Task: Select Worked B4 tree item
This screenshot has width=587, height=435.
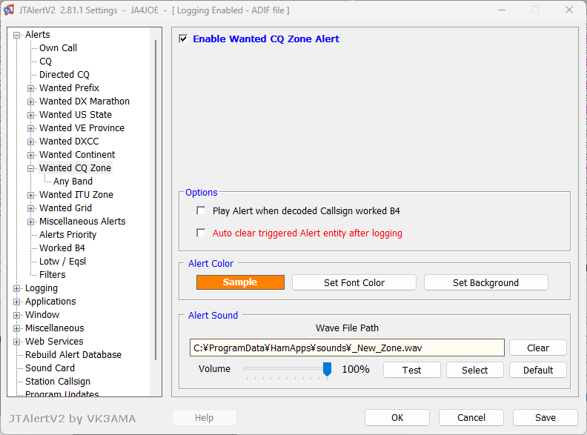Action: pyautogui.click(x=62, y=248)
